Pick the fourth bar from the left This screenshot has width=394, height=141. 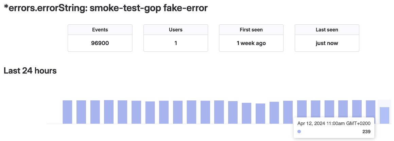click(x=109, y=112)
